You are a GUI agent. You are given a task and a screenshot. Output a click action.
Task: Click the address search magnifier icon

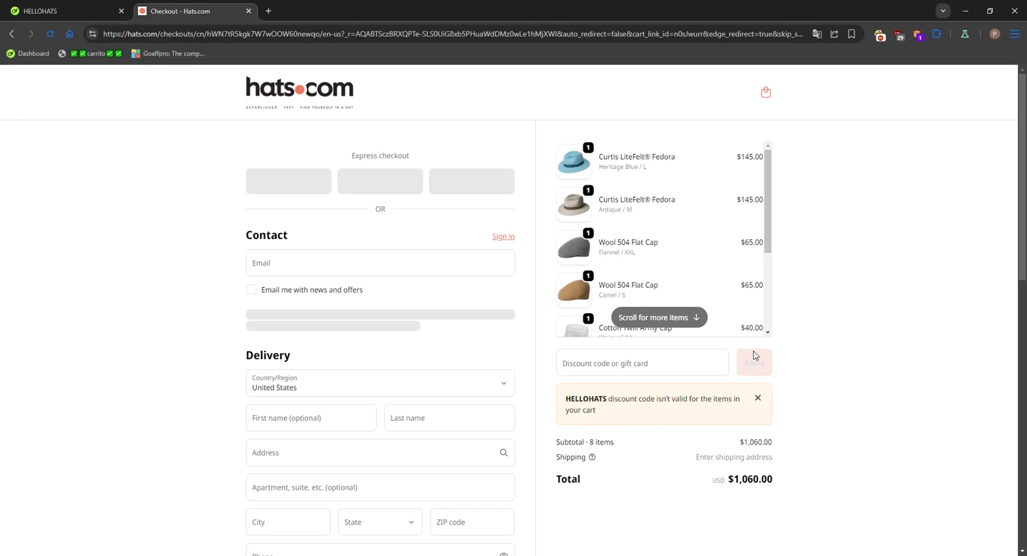pos(503,453)
